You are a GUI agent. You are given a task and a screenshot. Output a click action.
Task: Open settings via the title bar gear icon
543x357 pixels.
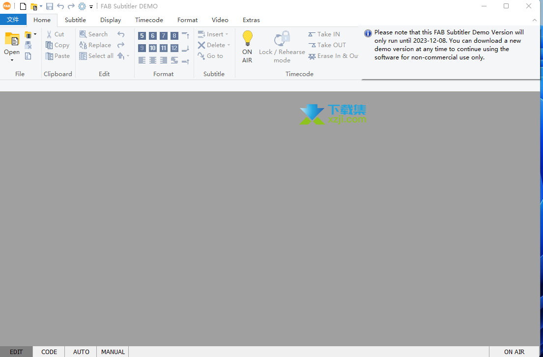[82, 6]
